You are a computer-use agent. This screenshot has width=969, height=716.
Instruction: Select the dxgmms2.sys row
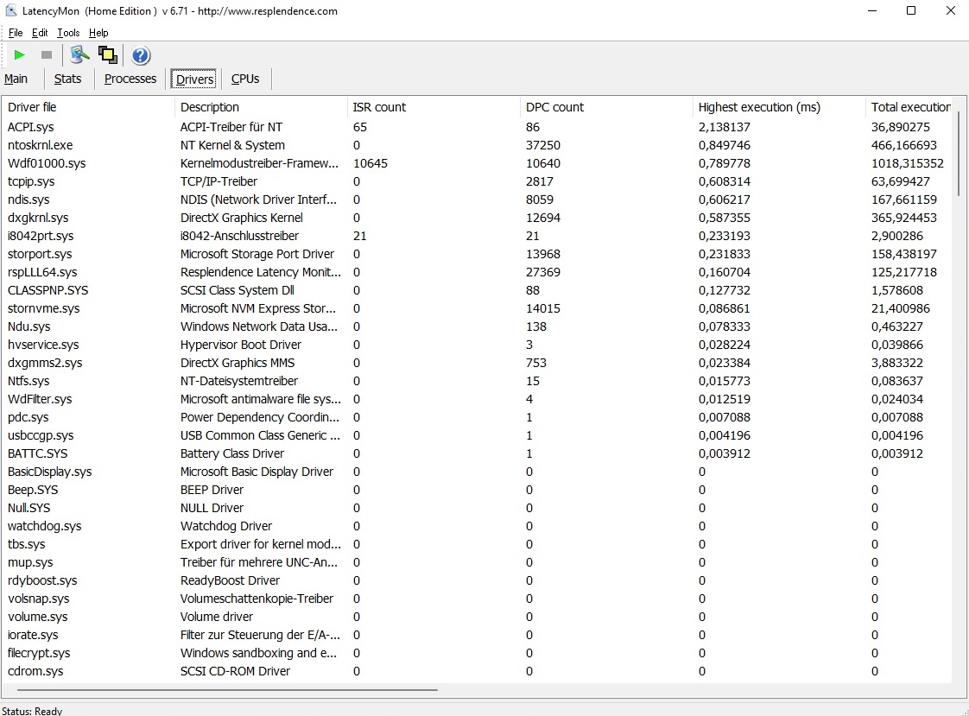(477, 363)
